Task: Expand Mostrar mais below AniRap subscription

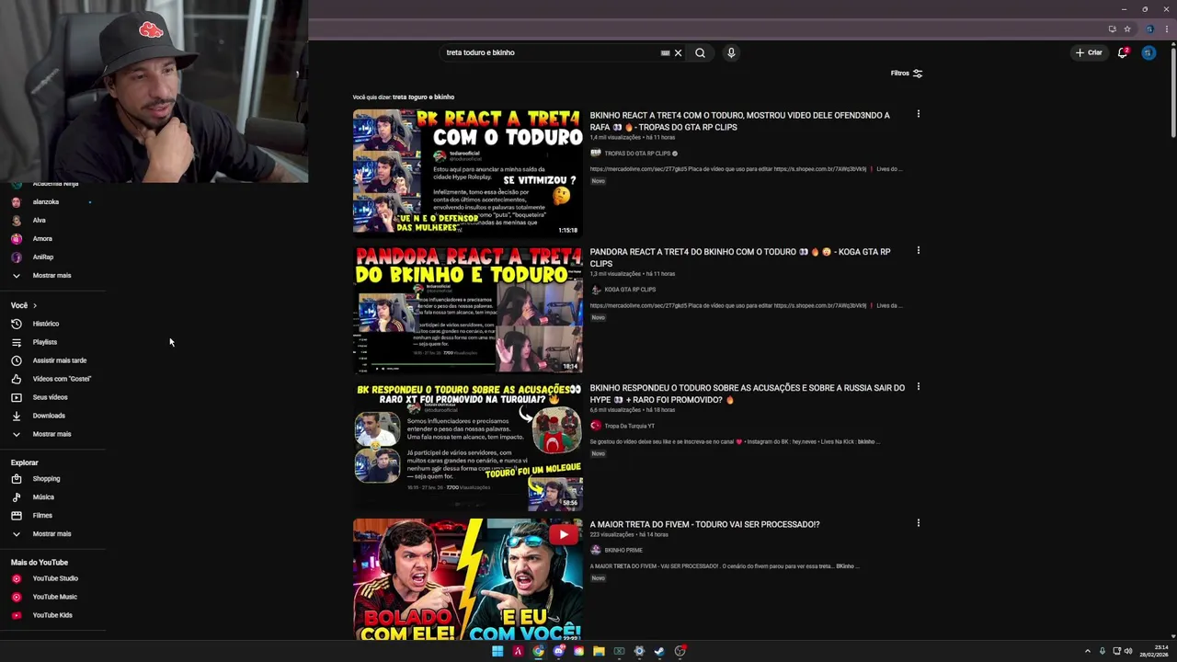Action: click(x=53, y=275)
